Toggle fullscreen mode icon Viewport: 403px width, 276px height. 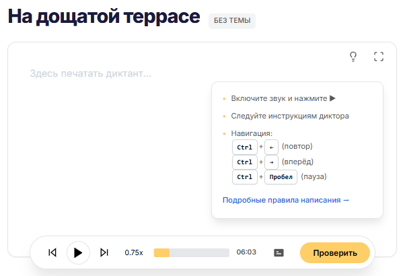click(x=379, y=57)
